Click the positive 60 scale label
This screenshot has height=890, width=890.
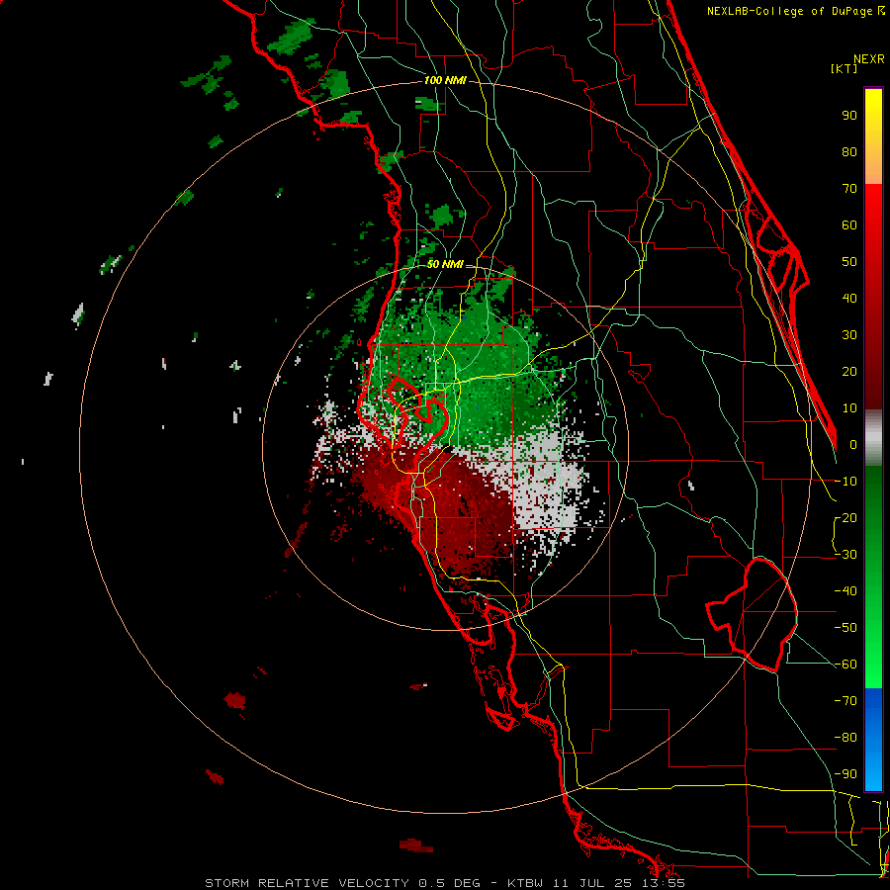coord(849,224)
